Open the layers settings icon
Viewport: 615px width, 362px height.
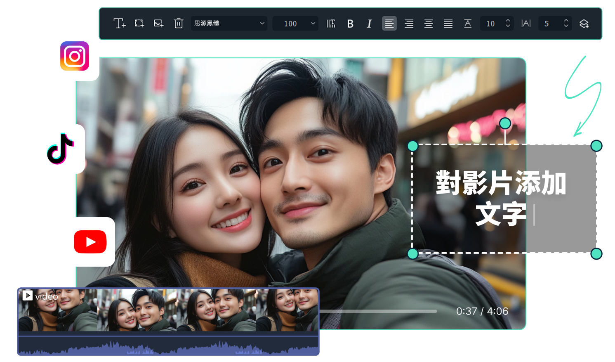click(x=584, y=24)
